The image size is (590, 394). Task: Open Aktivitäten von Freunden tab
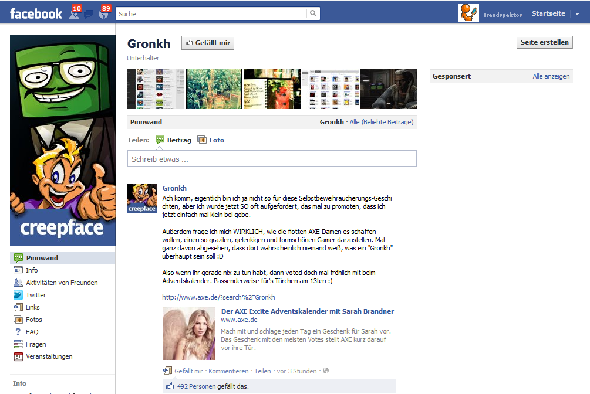point(62,283)
